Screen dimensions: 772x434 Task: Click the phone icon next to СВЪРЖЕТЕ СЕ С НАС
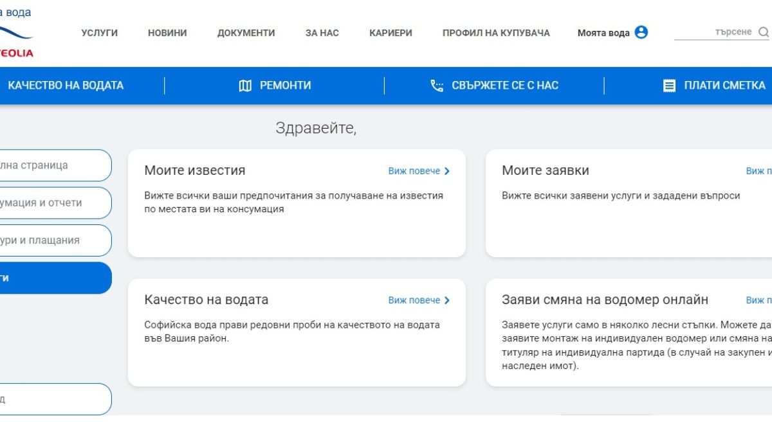[437, 86]
